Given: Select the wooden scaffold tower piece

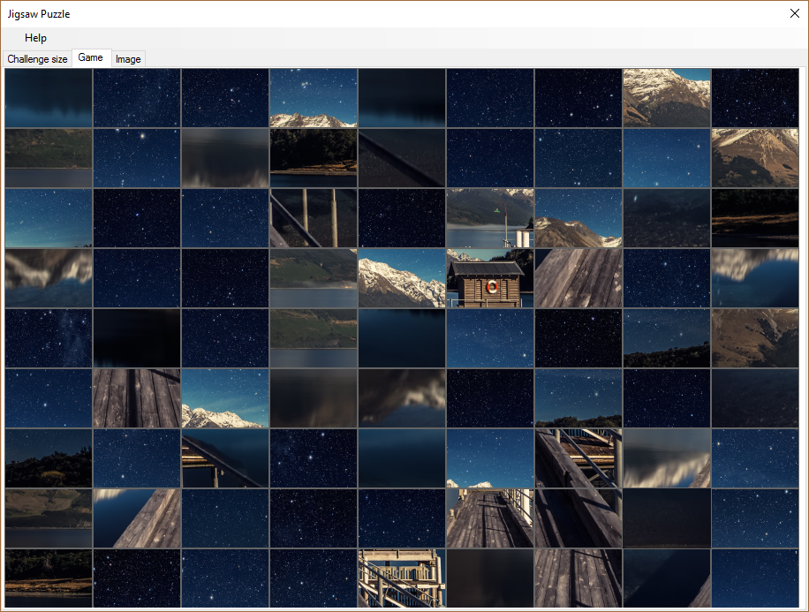Looking at the screenshot, I should 401,578.
